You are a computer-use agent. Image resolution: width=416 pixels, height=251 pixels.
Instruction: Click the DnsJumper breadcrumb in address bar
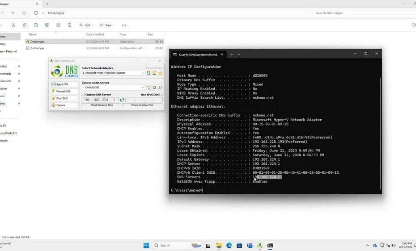point(56,13)
